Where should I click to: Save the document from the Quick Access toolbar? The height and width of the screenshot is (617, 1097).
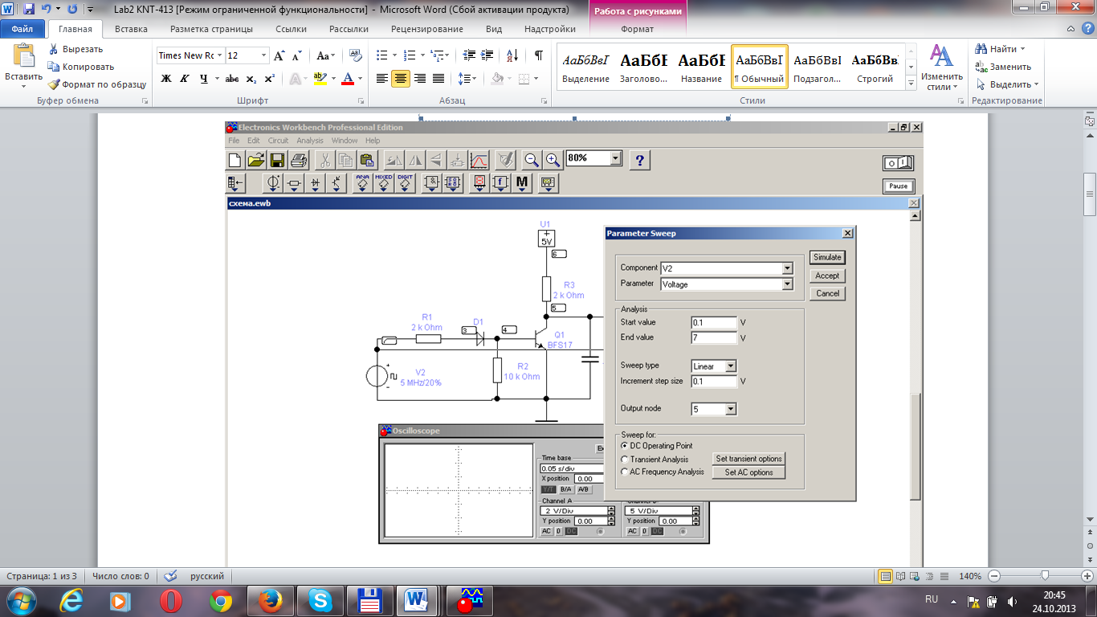pos(29,10)
